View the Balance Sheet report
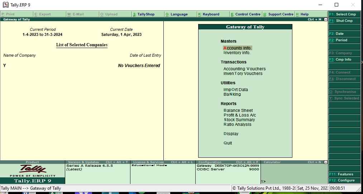 click(238, 110)
